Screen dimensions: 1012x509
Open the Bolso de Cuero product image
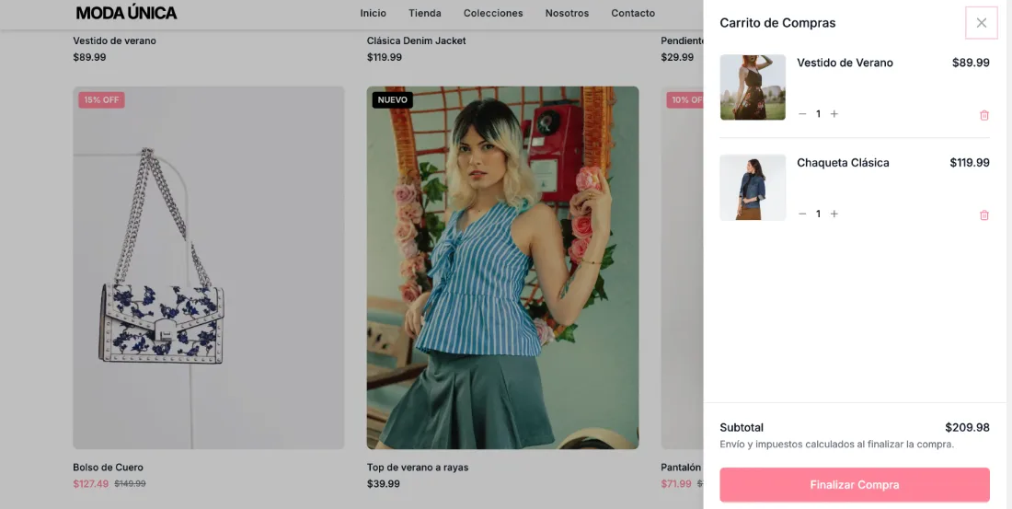pyautogui.click(x=209, y=268)
